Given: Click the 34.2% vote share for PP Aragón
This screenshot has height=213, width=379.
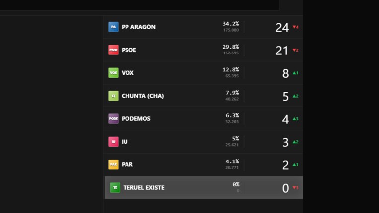Looking at the screenshot, I should pos(231,24).
